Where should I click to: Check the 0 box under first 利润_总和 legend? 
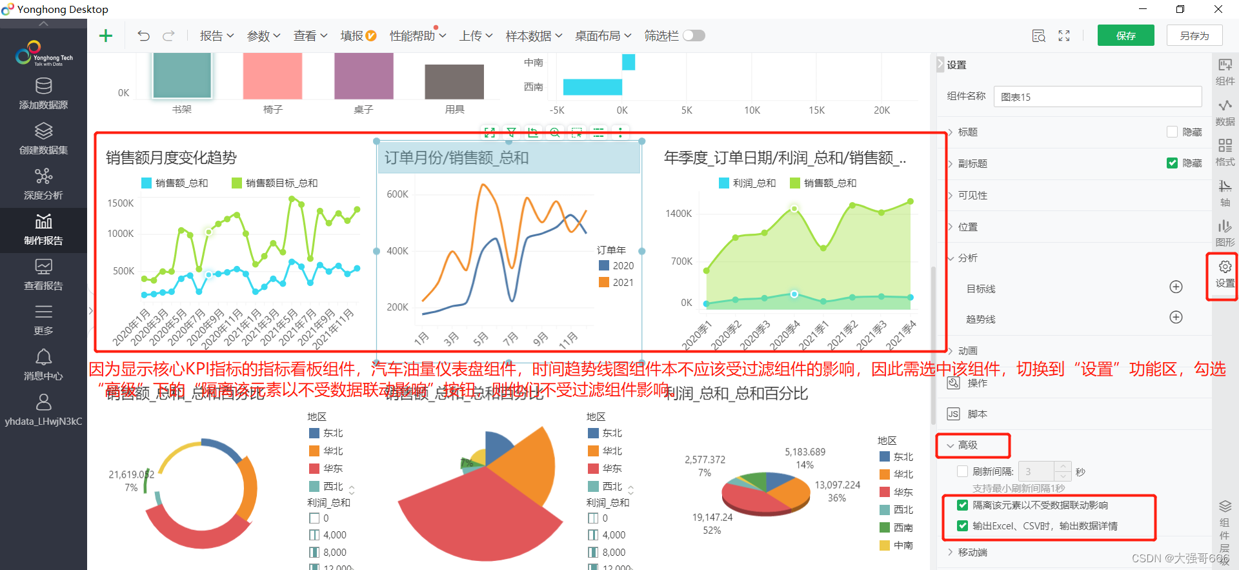coord(314,518)
